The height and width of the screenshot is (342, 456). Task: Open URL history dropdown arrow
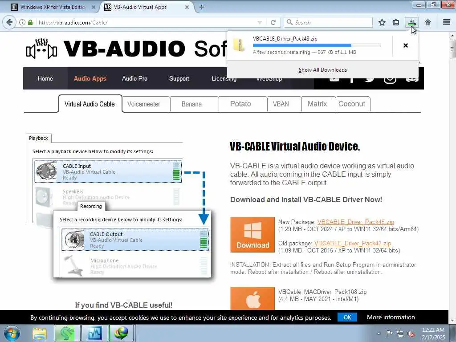pyautogui.click(x=260, y=23)
